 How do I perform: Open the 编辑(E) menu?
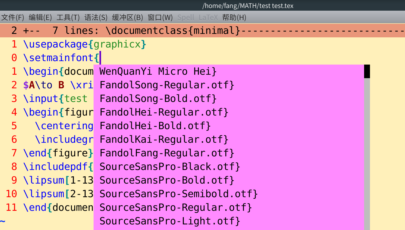(x=40, y=18)
